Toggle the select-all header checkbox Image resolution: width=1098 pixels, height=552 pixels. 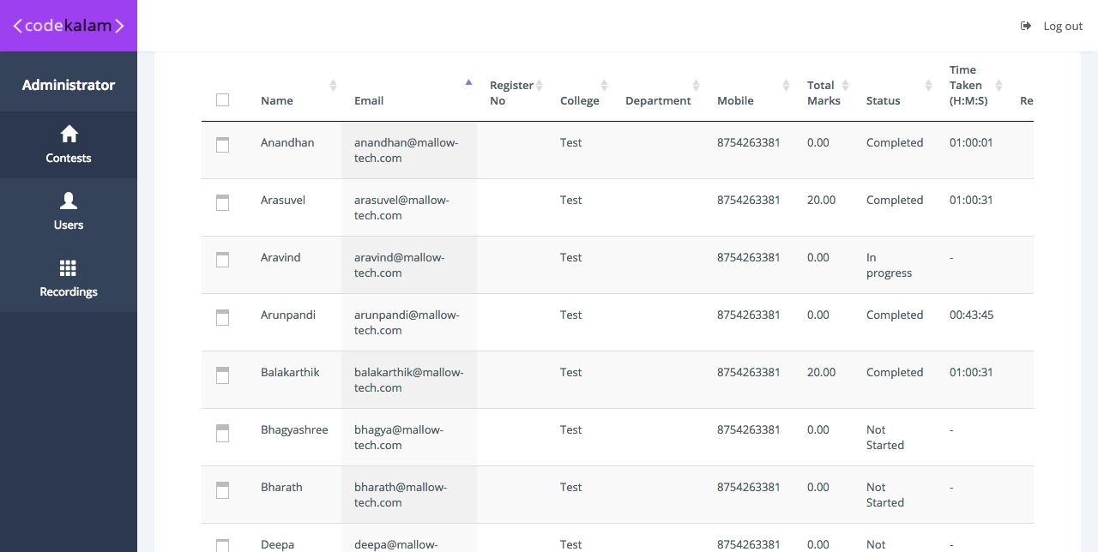(223, 100)
